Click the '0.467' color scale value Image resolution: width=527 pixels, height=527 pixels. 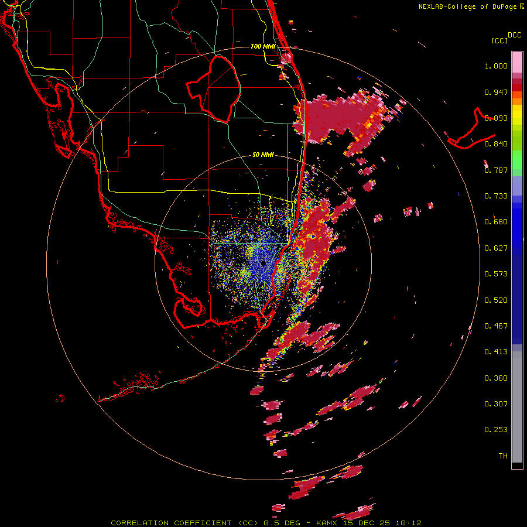click(496, 326)
